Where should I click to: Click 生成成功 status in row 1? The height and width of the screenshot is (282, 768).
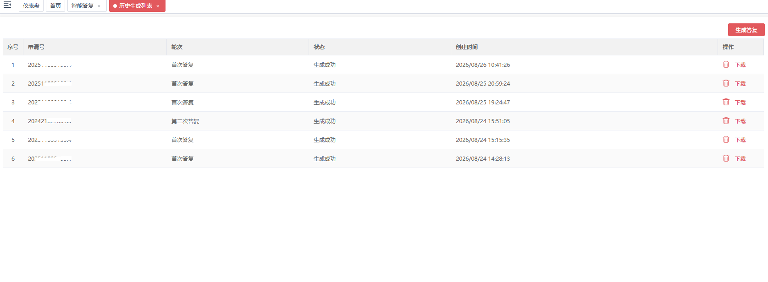click(325, 65)
